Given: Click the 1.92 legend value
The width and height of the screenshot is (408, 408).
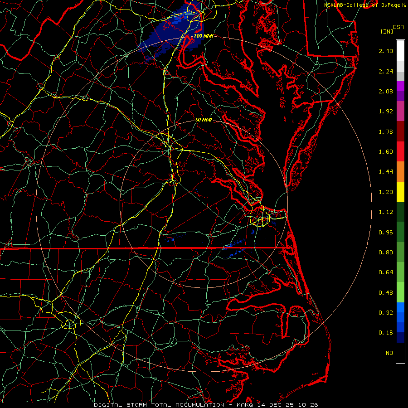Looking at the screenshot, I should 386,112.
